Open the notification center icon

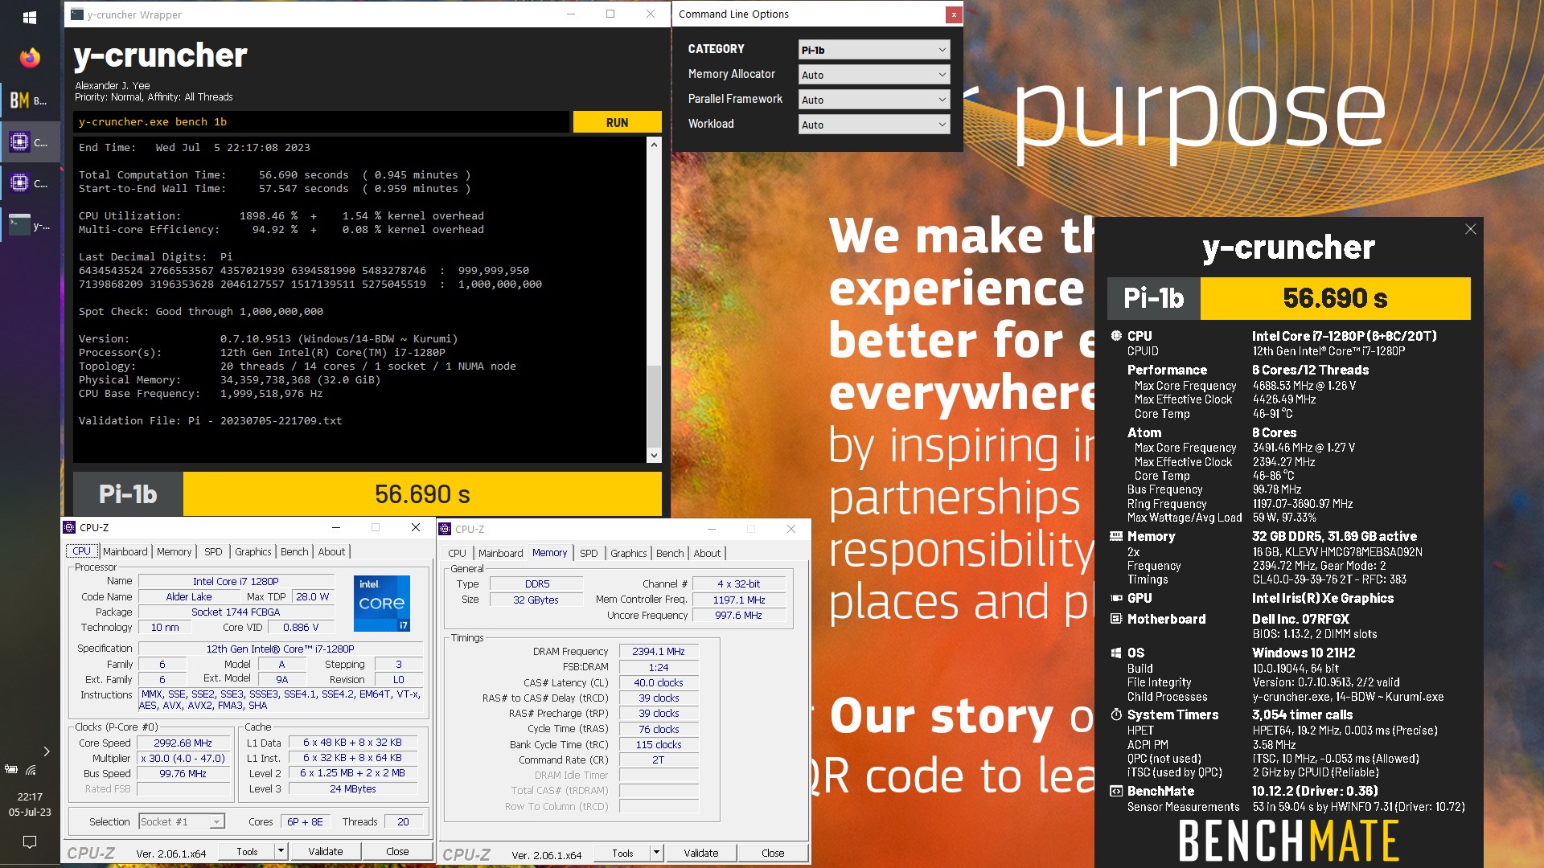(30, 841)
